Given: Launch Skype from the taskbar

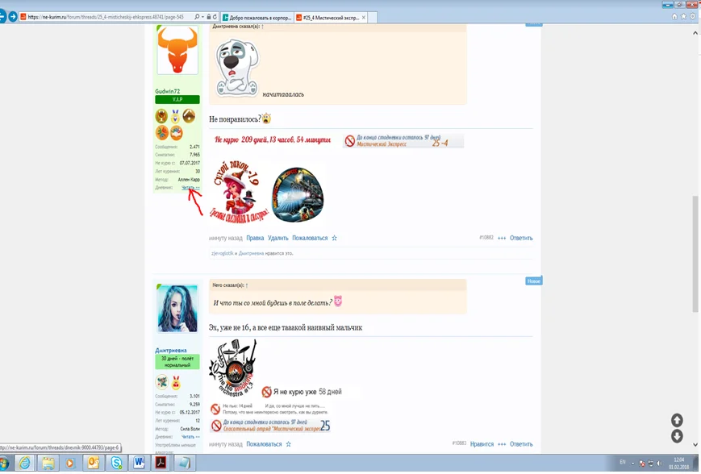Looking at the screenshot, I should point(116,463).
